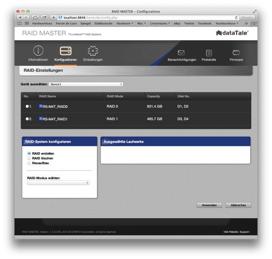Select the RAID löschen option

click(x=29, y=158)
